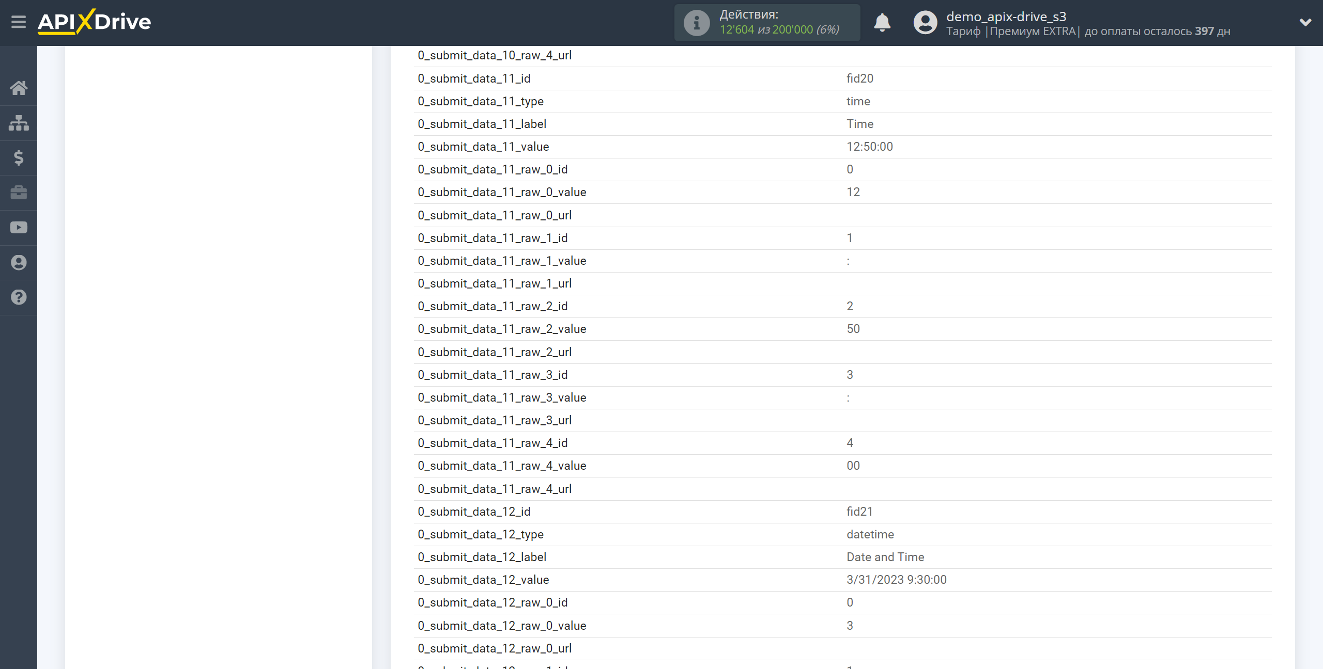This screenshot has height=669, width=1323.
Task: Open the connections sitemap sidebar icon
Action: pyautogui.click(x=19, y=123)
